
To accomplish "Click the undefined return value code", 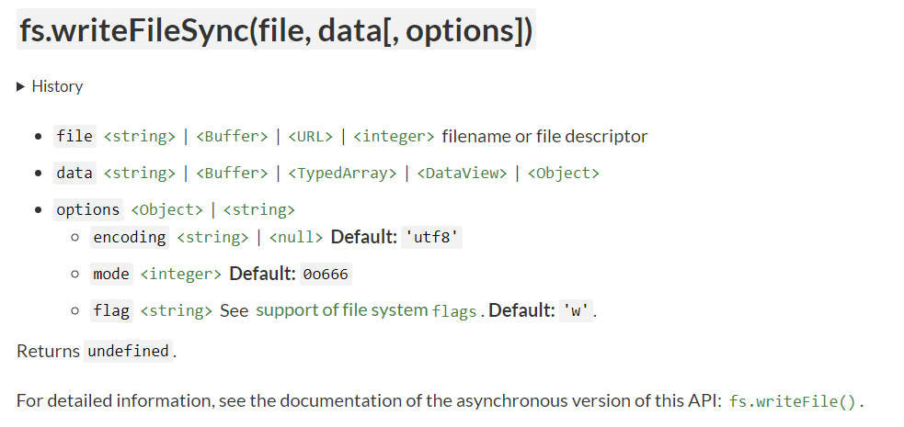I will point(128,351).
